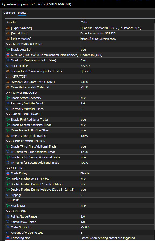The width and height of the screenshot is (155, 241).
Task: Click the Value column header
Action: point(85,22)
